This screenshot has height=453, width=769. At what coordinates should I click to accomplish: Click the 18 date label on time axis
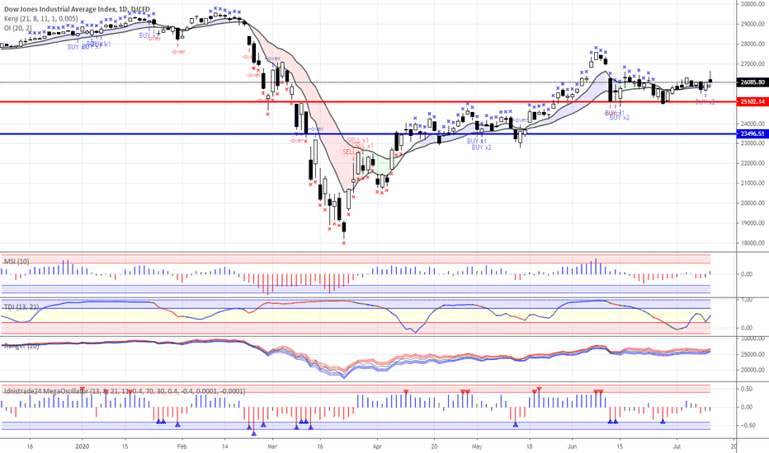(529, 446)
